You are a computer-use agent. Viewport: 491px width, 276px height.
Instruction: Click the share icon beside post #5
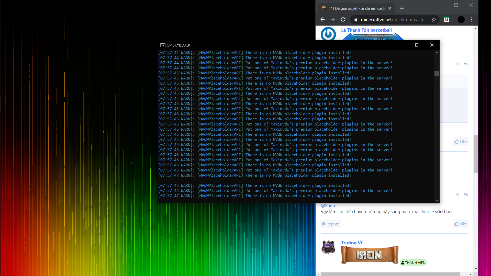tap(457, 64)
